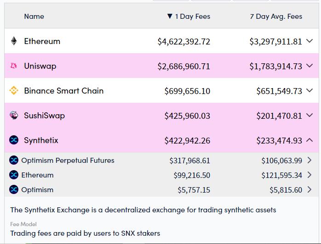Expand the Ethereum row chevron

(310, 41)
